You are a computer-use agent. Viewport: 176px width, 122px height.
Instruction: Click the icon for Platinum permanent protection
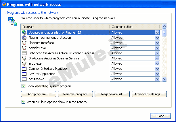pos(24,38)
